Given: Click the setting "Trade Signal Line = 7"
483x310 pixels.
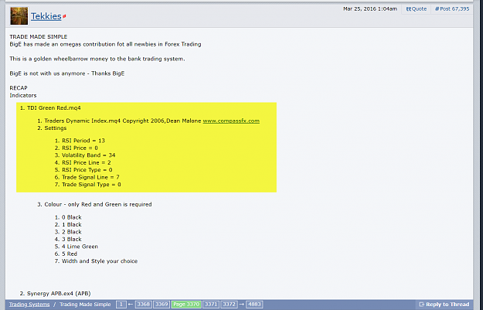Looking at the screenshot, I should point(90,177).
